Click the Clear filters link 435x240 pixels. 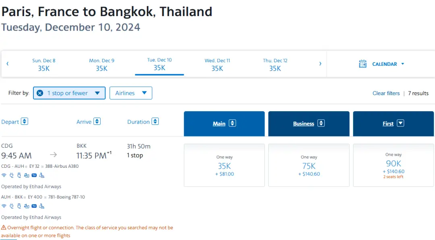pyautogui.click(x=386, y=93)
